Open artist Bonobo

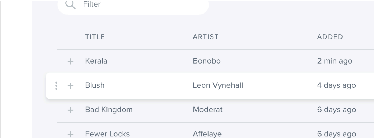coord(206,61)
